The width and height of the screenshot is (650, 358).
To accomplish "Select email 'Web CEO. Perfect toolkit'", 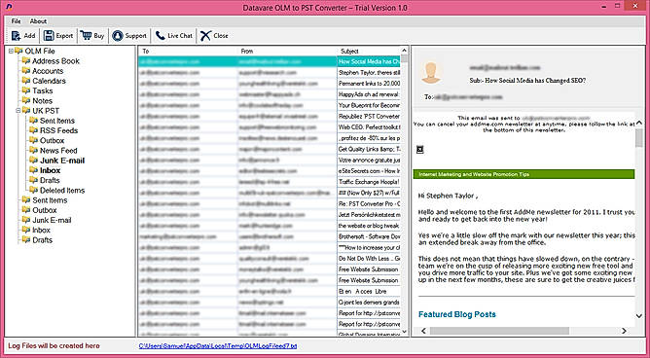I will pyautogui.click(x=270, y=126).
